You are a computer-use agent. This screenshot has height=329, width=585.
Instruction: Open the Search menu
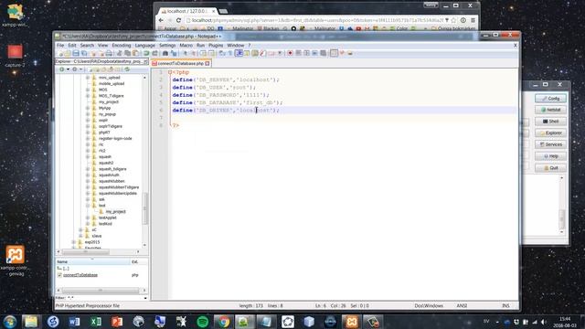coord(87,45)
